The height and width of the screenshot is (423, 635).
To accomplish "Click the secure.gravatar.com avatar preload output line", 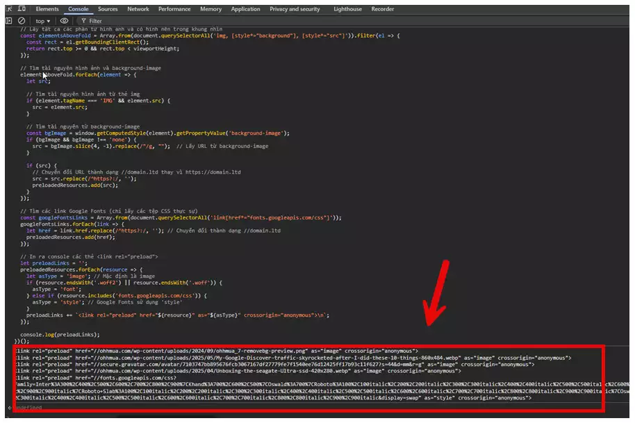I will (x=275, y=364).
